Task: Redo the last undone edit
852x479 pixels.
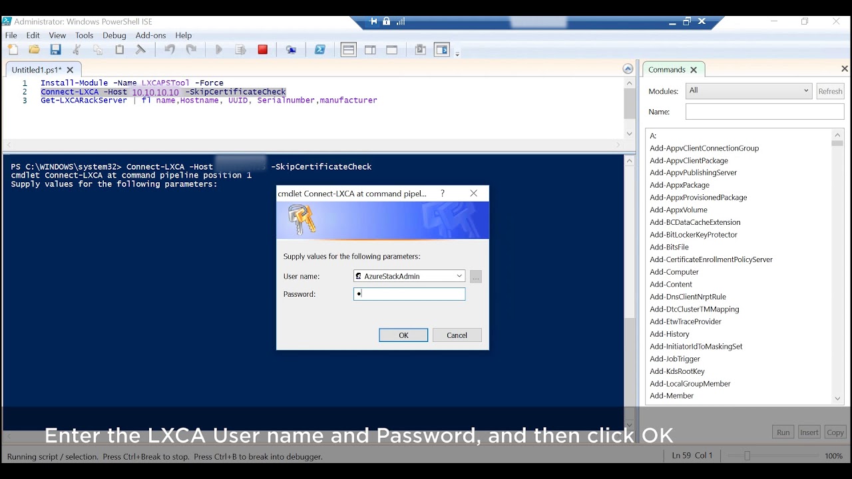Action: point(191,50)
